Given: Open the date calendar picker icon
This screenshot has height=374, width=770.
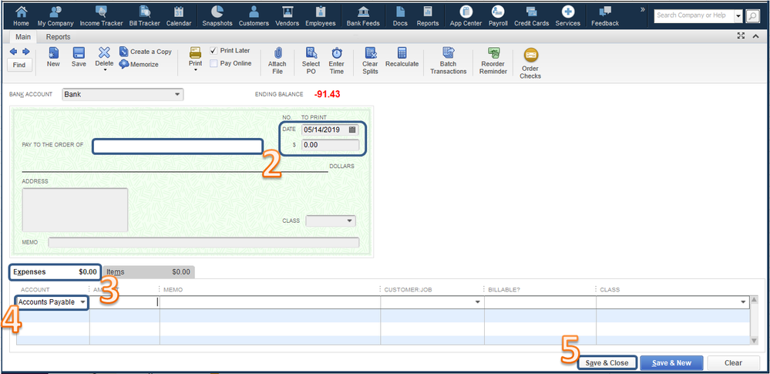Looking at the screenshot, I should 352,130.
